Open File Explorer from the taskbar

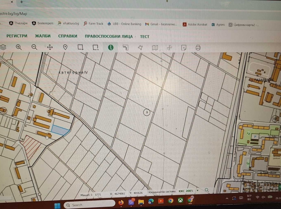point(141,202)
